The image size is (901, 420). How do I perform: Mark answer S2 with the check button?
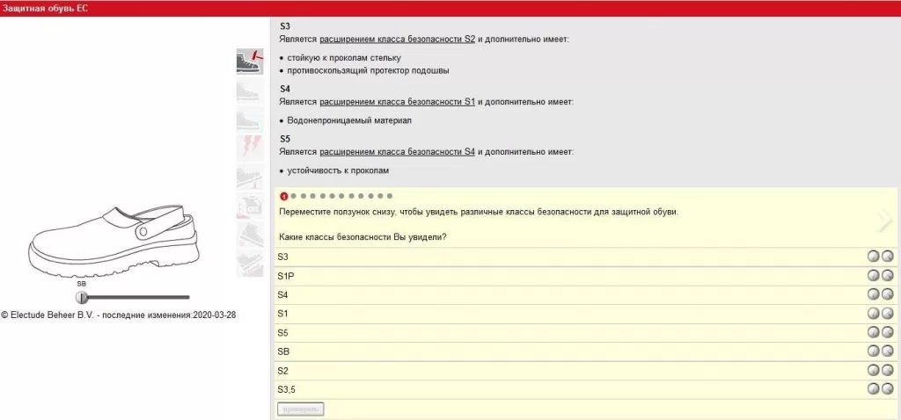pos(874,370)
